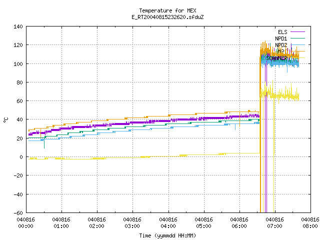Click the '040816 06:00' x-axis tick label

pyautogui.click(x=239, y=223)
